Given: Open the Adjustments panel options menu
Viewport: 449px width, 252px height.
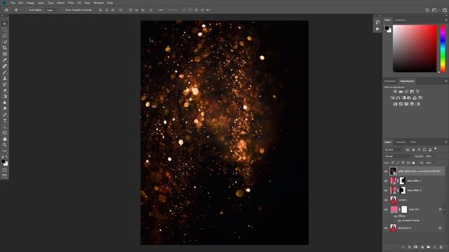Looking at the screenshot, I should (446, 81).
